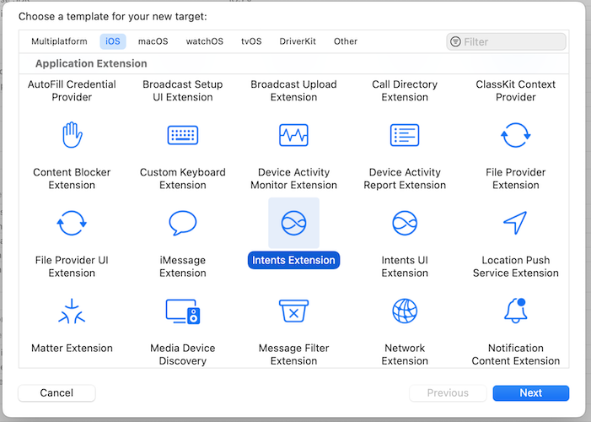Choose the File Provider UI Extension icon

point(72,223)
